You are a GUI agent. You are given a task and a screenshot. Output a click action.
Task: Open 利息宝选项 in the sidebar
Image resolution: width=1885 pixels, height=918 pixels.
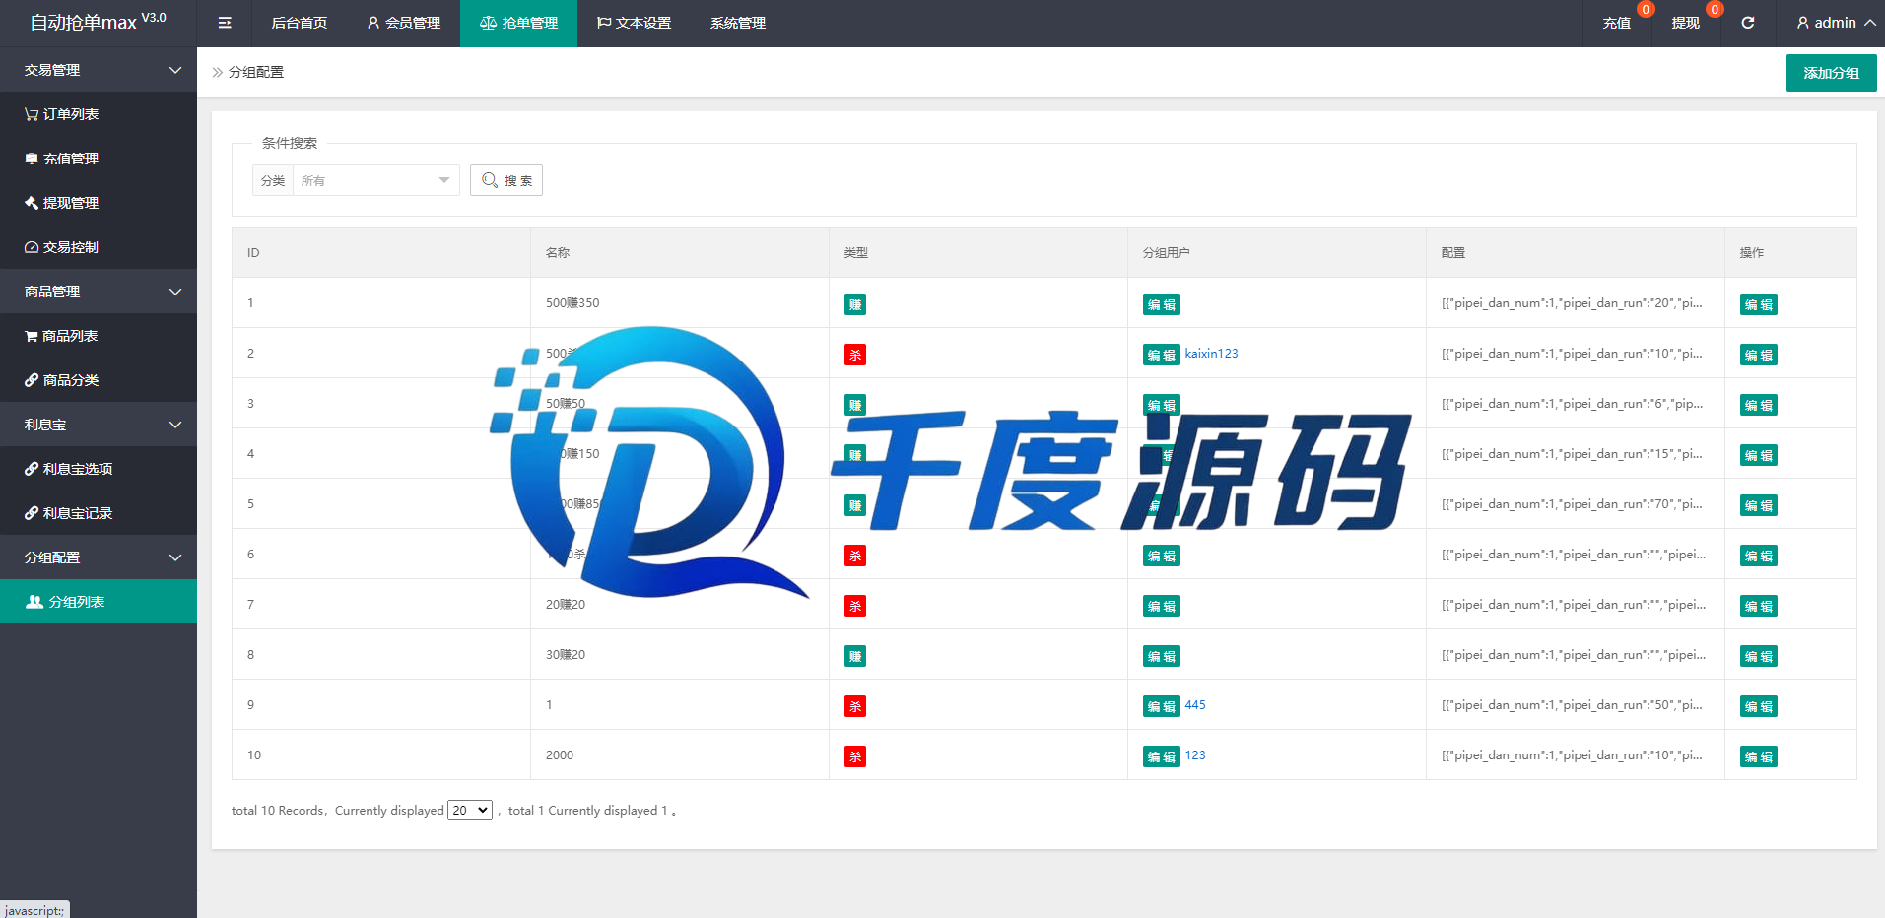[99, 469]
